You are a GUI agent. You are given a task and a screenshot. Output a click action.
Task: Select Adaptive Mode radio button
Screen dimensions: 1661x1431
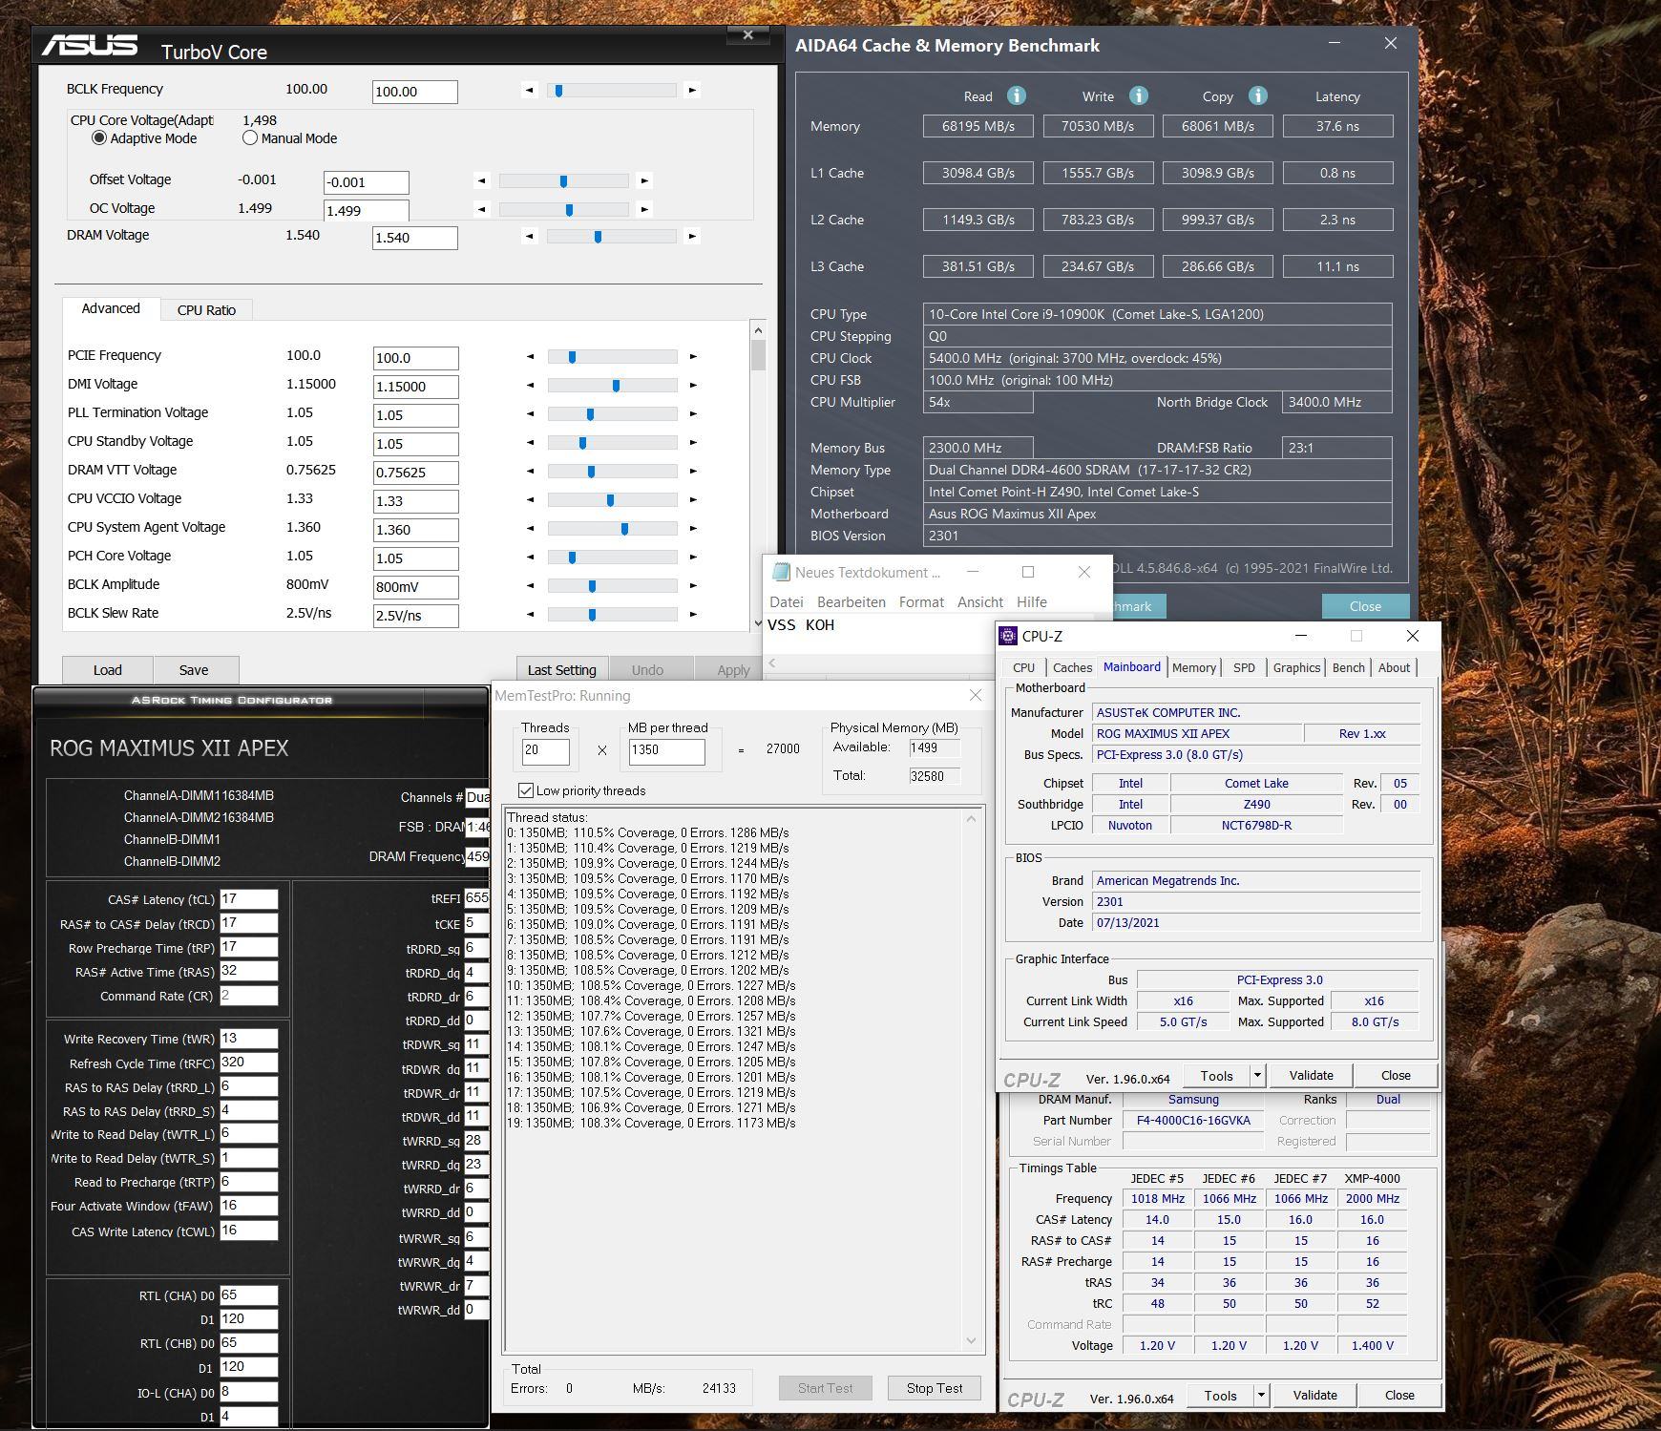pyautogui.click(x=99, y=137)
